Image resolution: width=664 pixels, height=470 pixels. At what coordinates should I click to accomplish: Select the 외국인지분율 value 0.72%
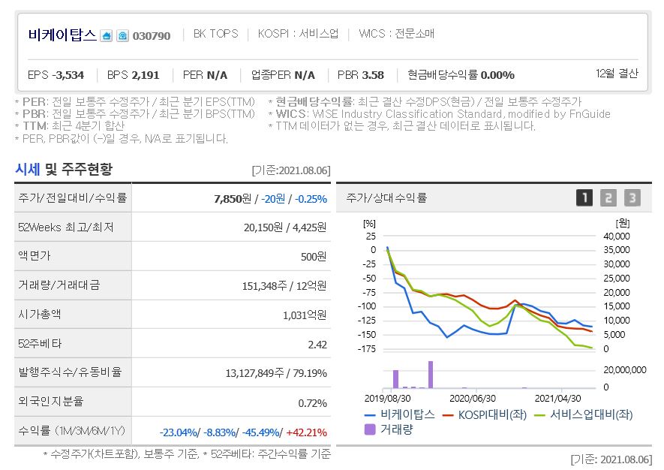(x=313, y=403)
